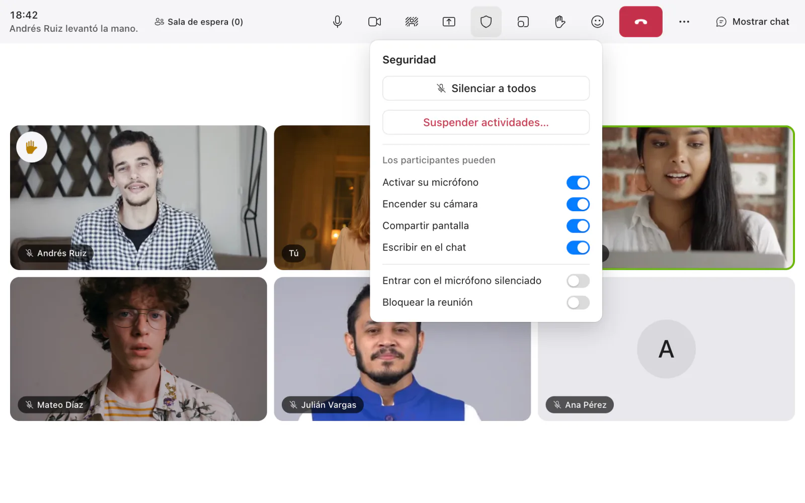805x503 pixels.
Task: Click Andrés Ruiz name label
Action: (x=56, y=253)
